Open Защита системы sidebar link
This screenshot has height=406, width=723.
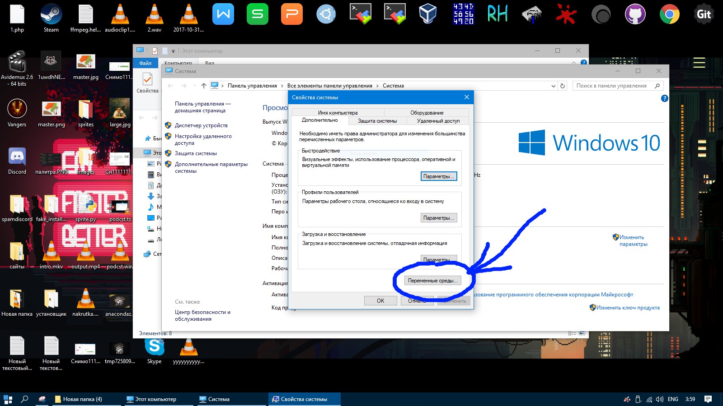(x=196, y=153)
